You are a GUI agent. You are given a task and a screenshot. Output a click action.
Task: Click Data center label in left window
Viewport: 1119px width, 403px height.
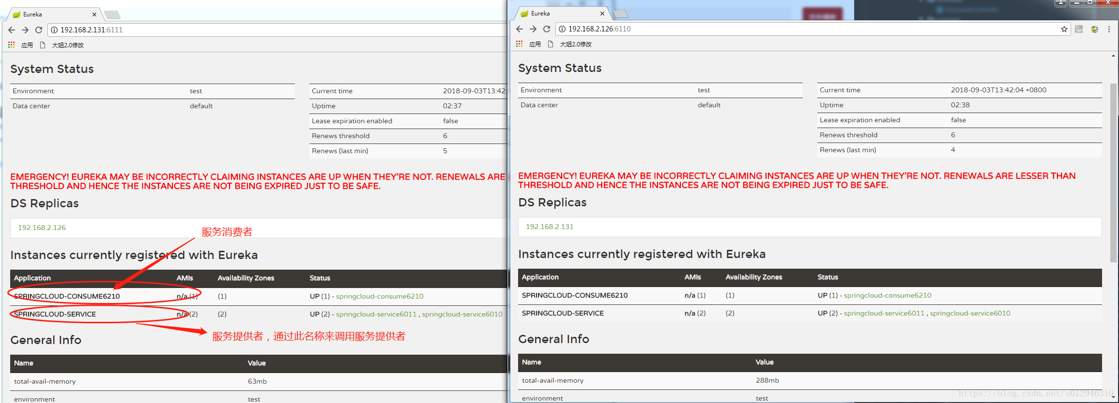(x=31, y=106)
